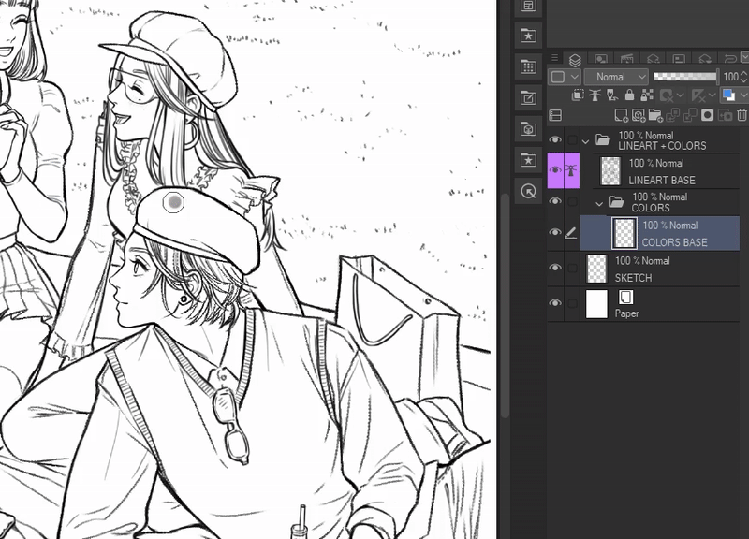
Task: Open the palette color square dropdown
Action: [565, 77]
